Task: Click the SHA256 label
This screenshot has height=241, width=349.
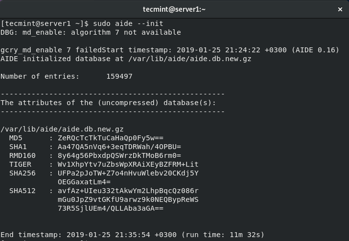Action: [x=23, y=173]
